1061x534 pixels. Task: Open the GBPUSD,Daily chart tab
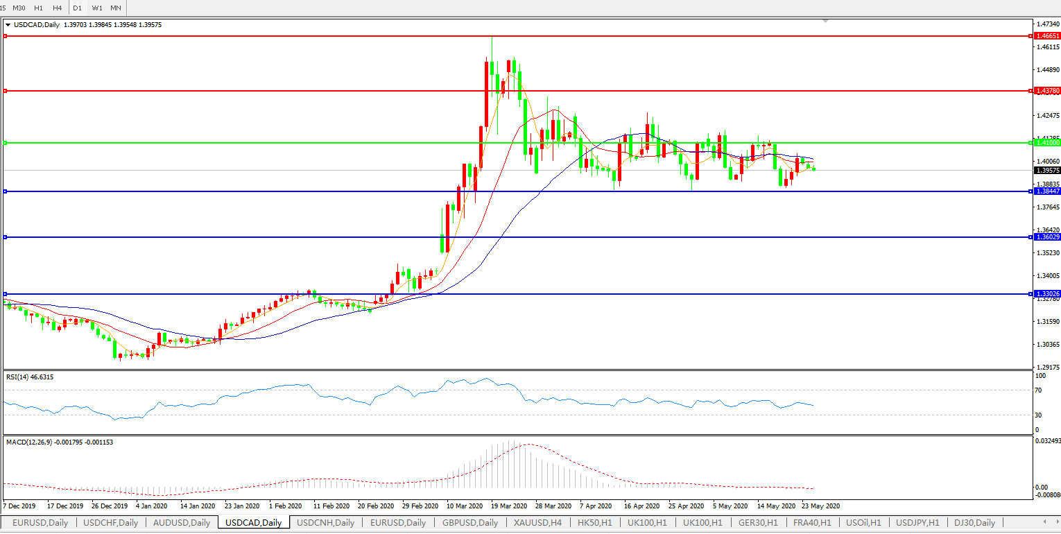469,523
